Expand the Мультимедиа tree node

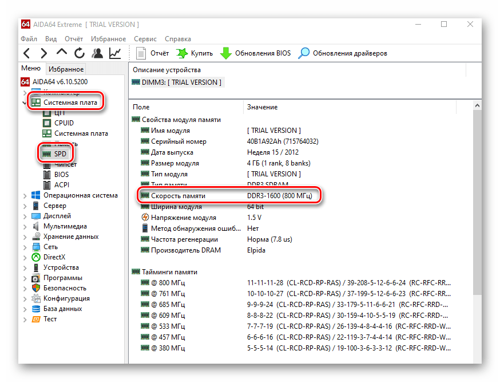[25, 226]
